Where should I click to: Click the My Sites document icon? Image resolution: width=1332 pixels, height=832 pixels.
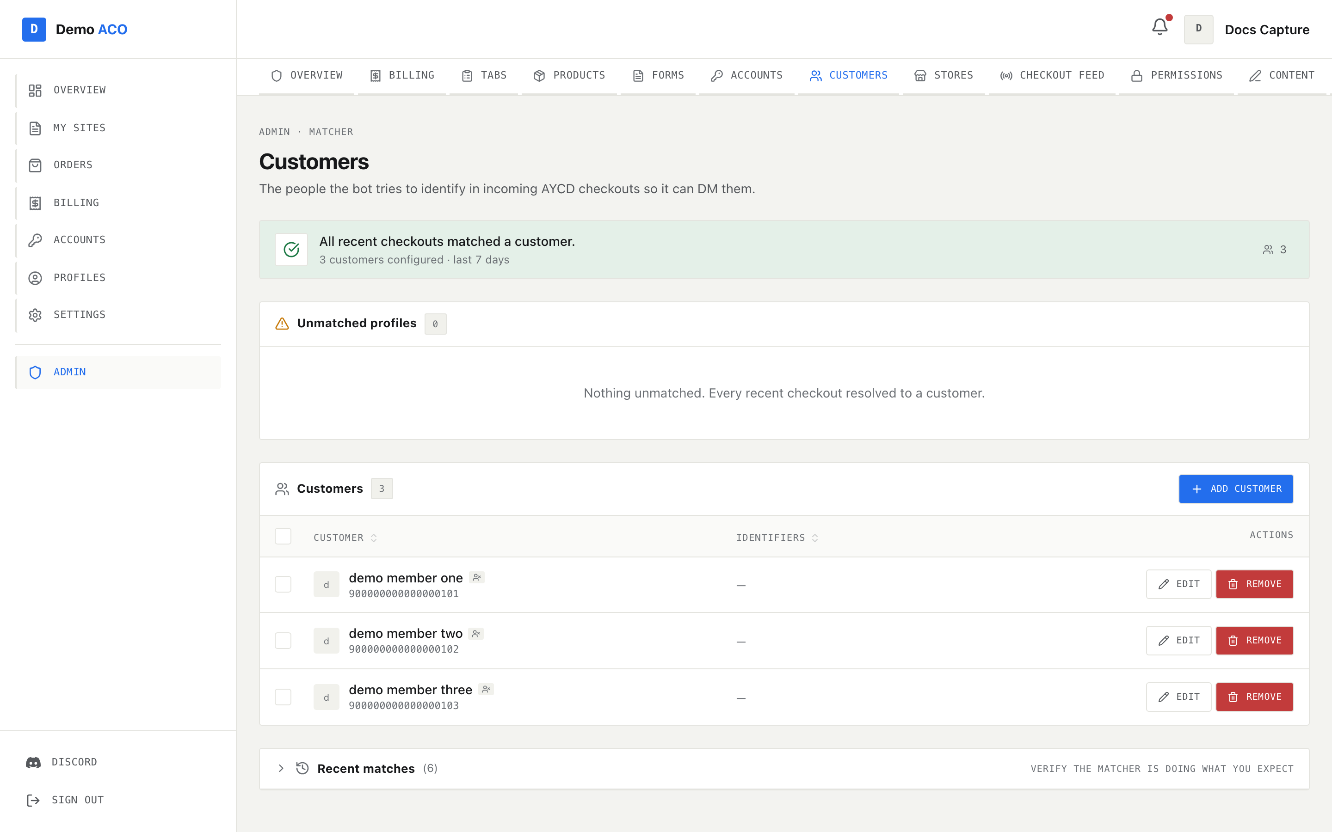click(35, 128)
